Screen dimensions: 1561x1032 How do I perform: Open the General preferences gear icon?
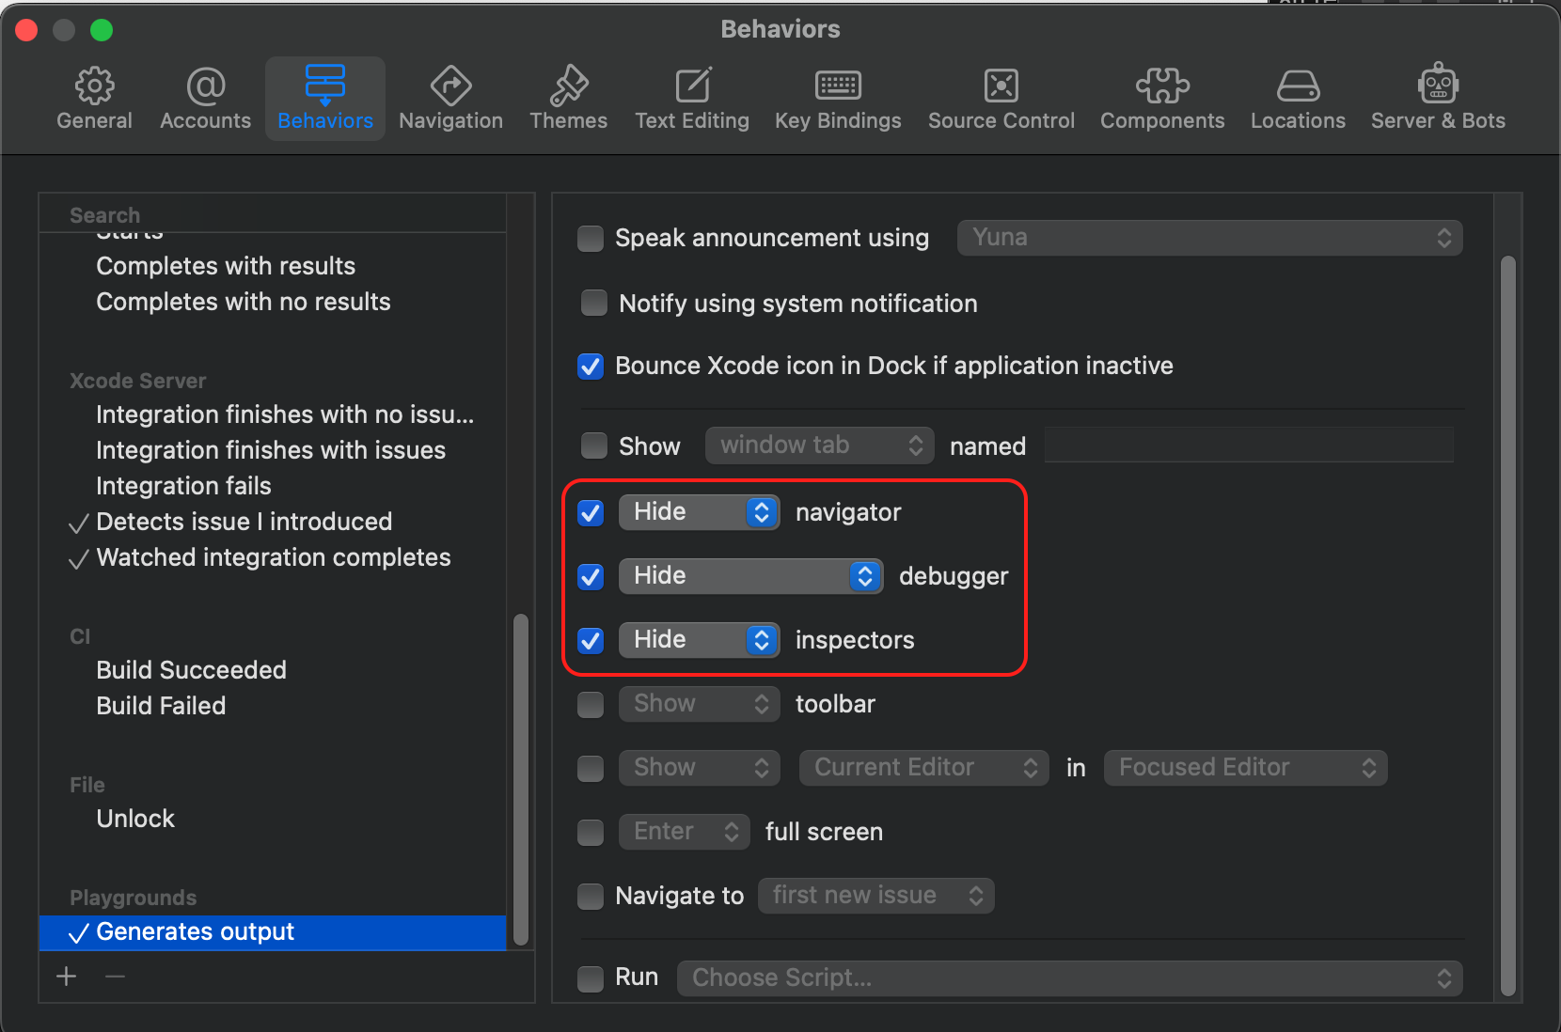[94, 86]
